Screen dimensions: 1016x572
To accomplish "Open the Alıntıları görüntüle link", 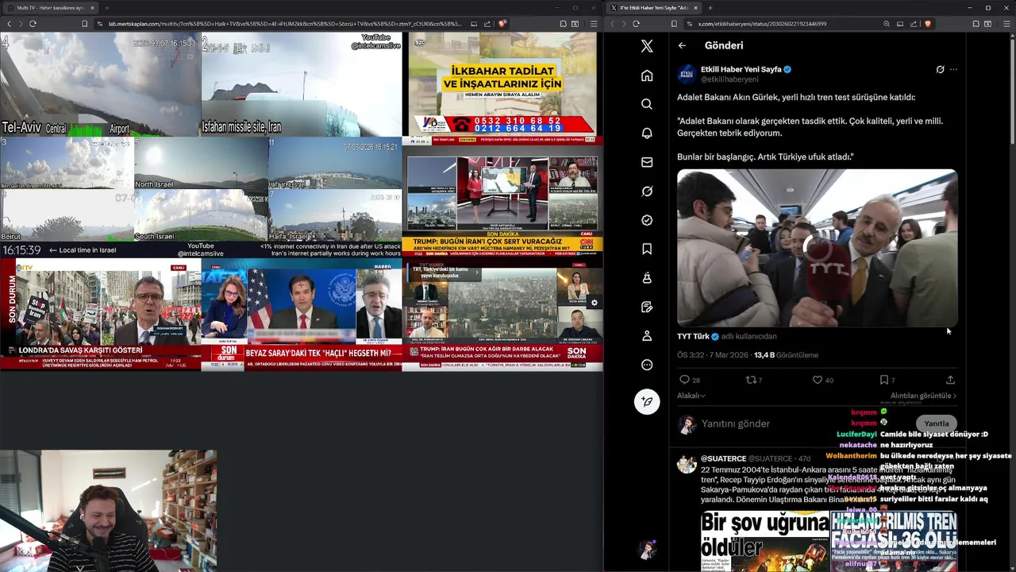I will coord(923,396).
